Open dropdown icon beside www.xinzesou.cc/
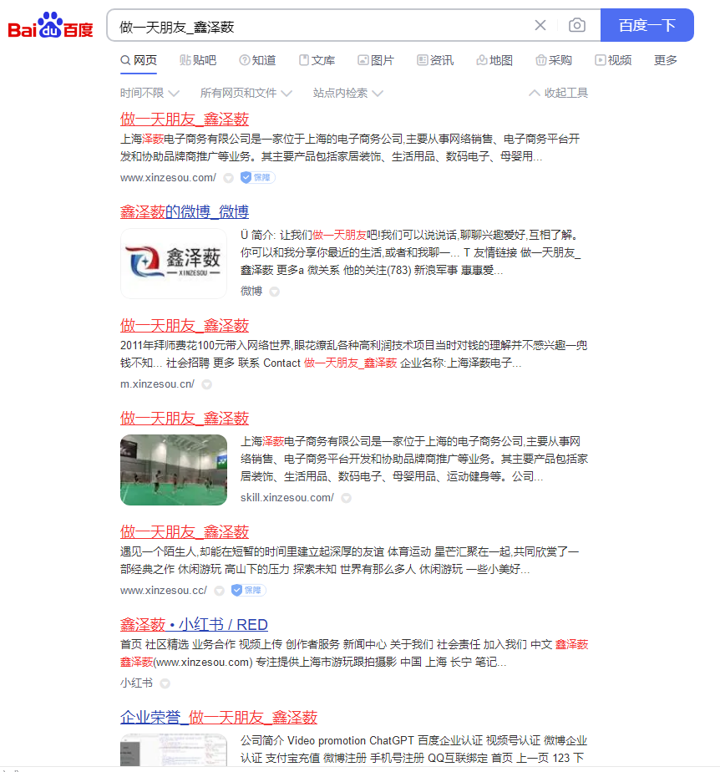The image size is (720, 772). pyautogui.click(x=220, y=591)
